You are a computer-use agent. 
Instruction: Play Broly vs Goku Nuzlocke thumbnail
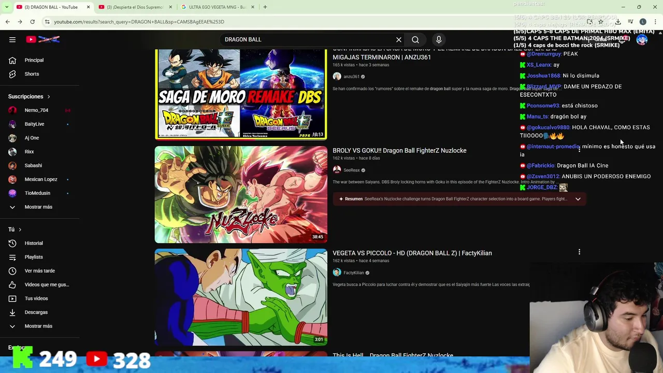pyautogui.click(x=241, y=194)
